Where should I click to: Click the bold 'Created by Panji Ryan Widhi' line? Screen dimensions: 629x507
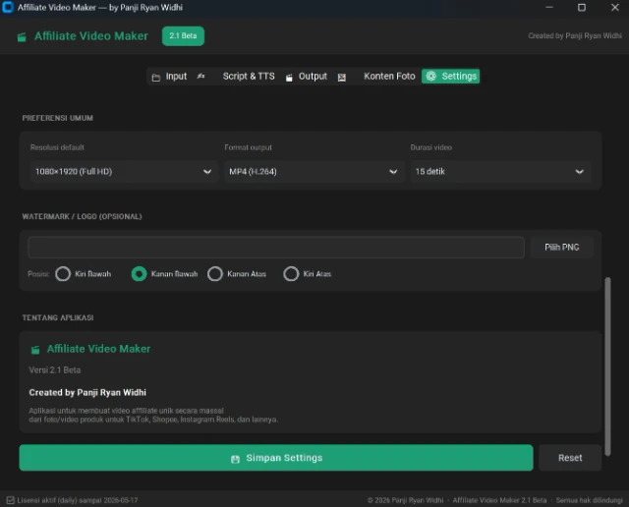click(87, 392)
